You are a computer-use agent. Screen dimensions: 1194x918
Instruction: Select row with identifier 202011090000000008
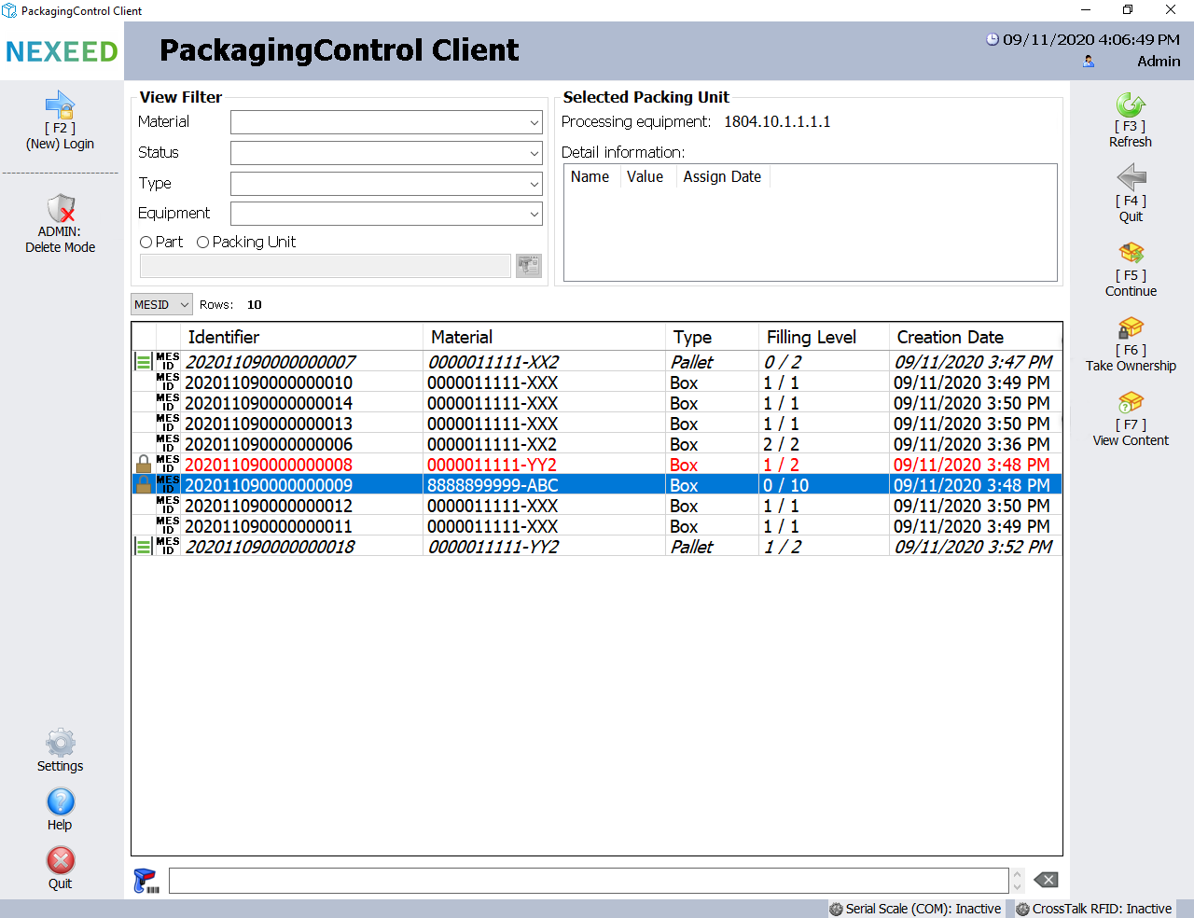pyautogui.click(x=269, y=466)
